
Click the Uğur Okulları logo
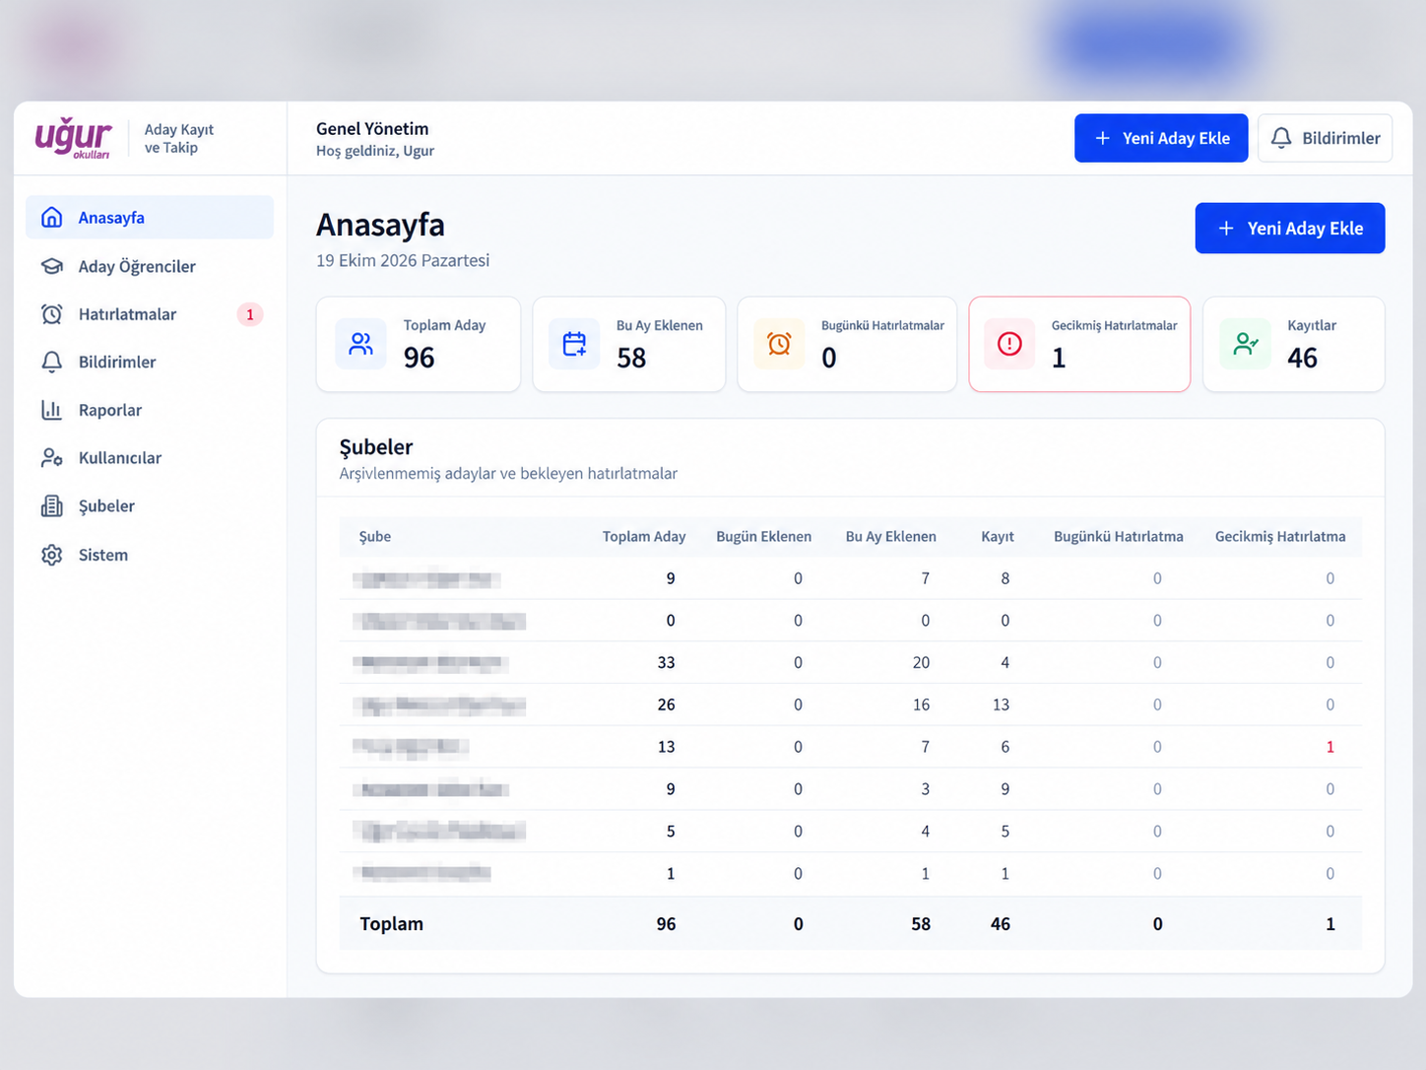74,138
